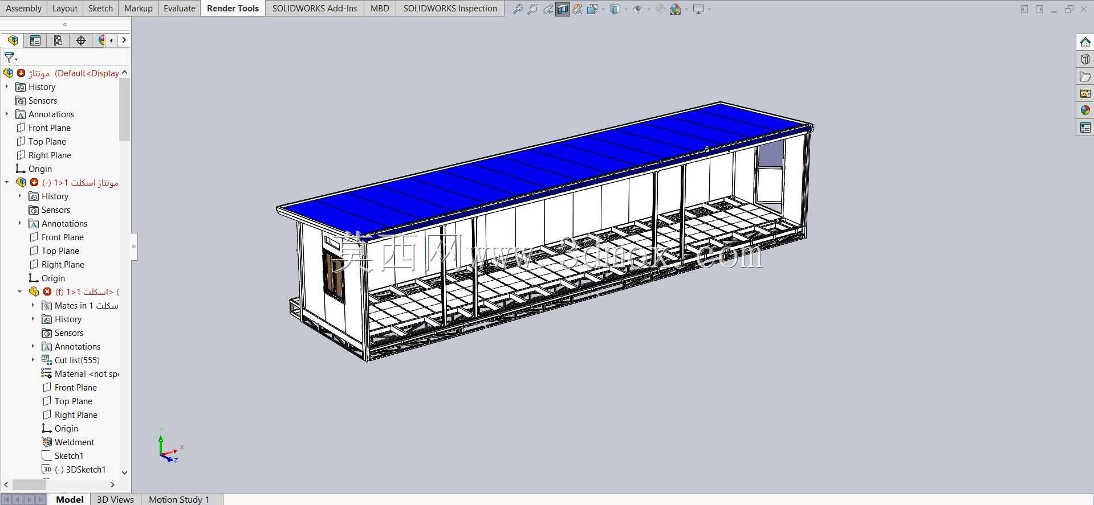
Task: Open the feature tree filter funnel dropdown
Action: (11, 58)
